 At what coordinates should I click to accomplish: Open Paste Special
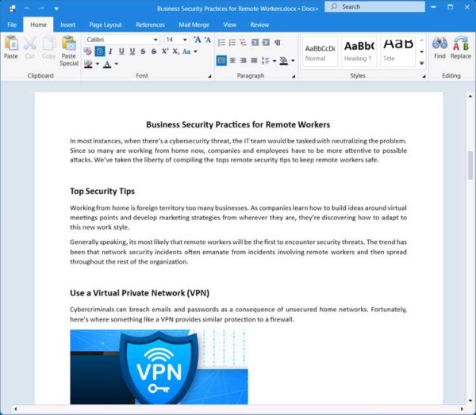click(x=69, y=51)
